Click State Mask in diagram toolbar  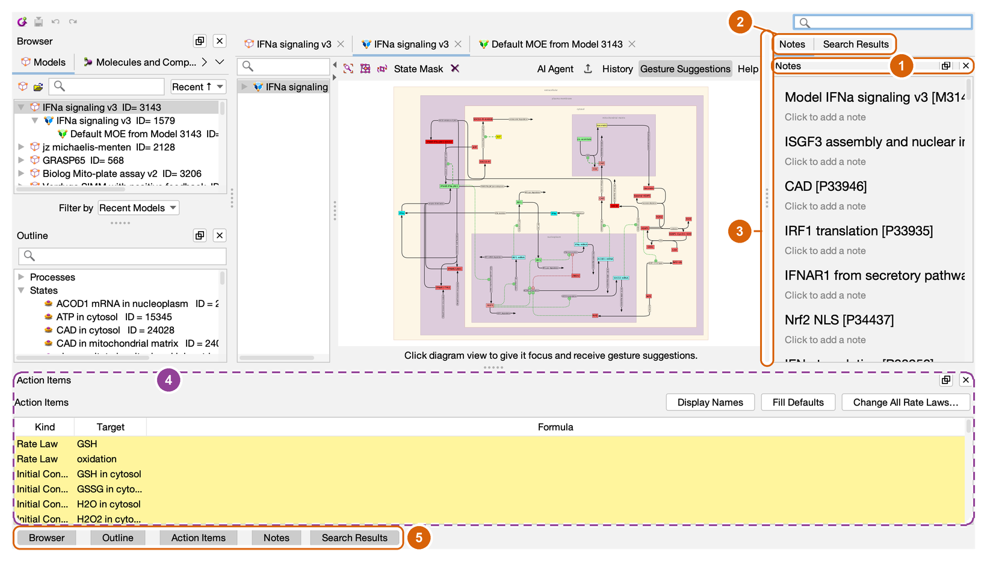tap(418, 69)
